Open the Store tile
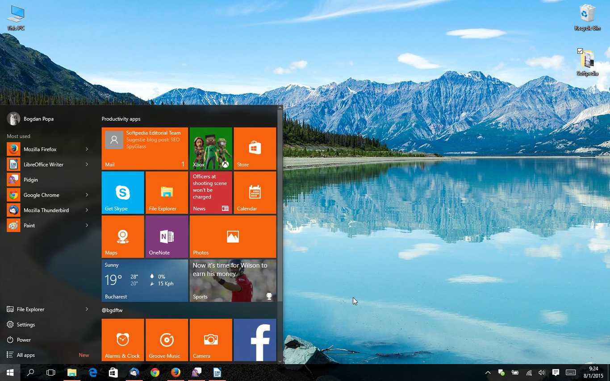Viewport: 610px width, 381px height. point(255,148)
